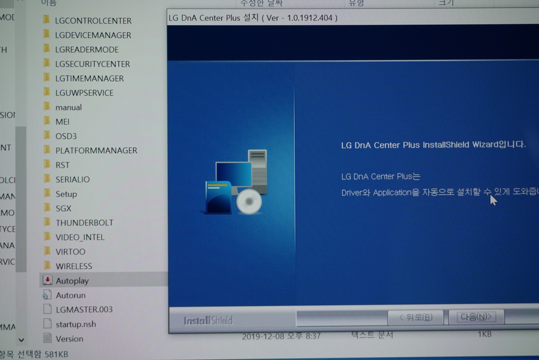Select the LGMASTER.003 file name
This screenshot has width=539, height=360.
(x=84, y=310)
